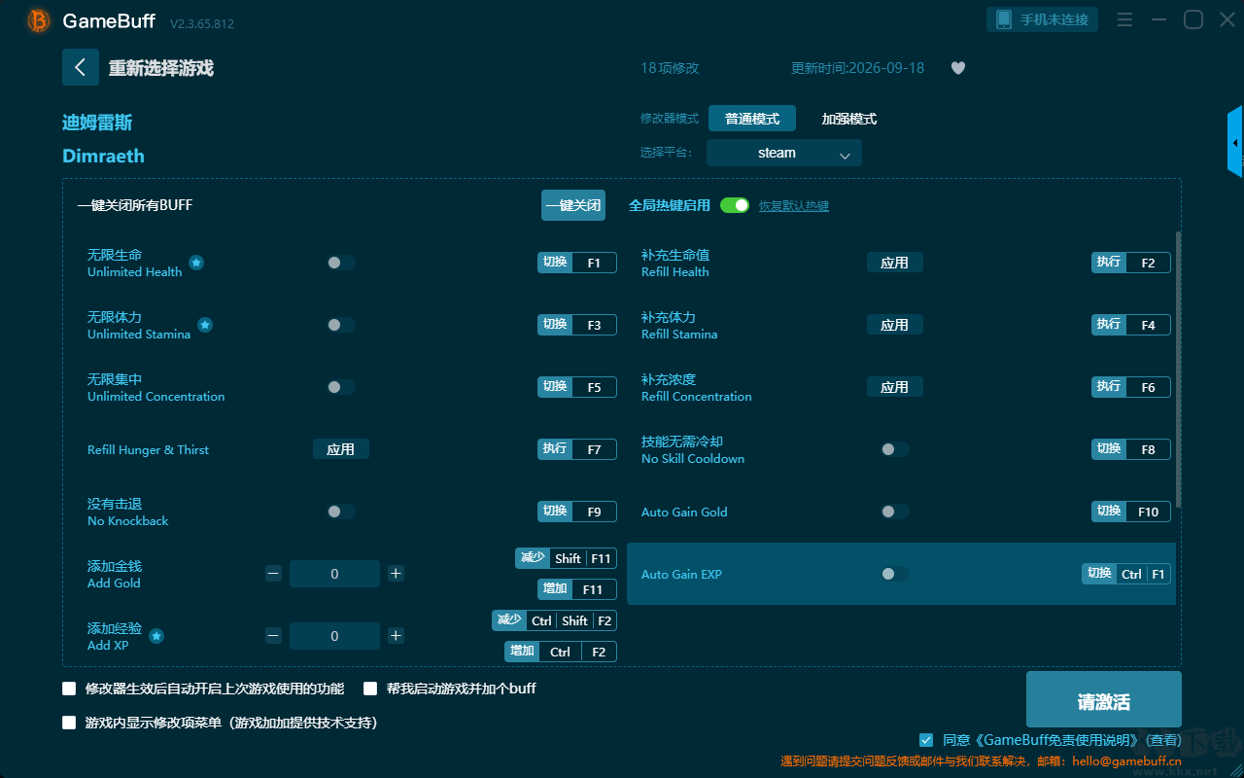Viewport: 1244px width, 778px height.
Task: Click the star badge beside Unlimited Stamina
Action: click(205, 325)
